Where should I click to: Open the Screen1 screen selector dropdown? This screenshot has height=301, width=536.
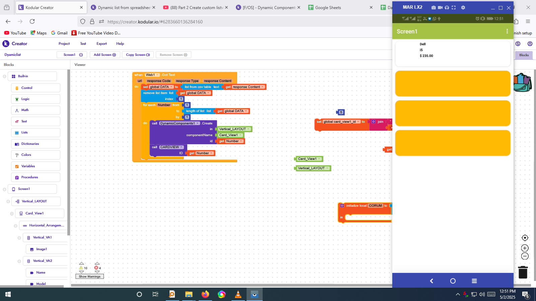tap(72, 55)
